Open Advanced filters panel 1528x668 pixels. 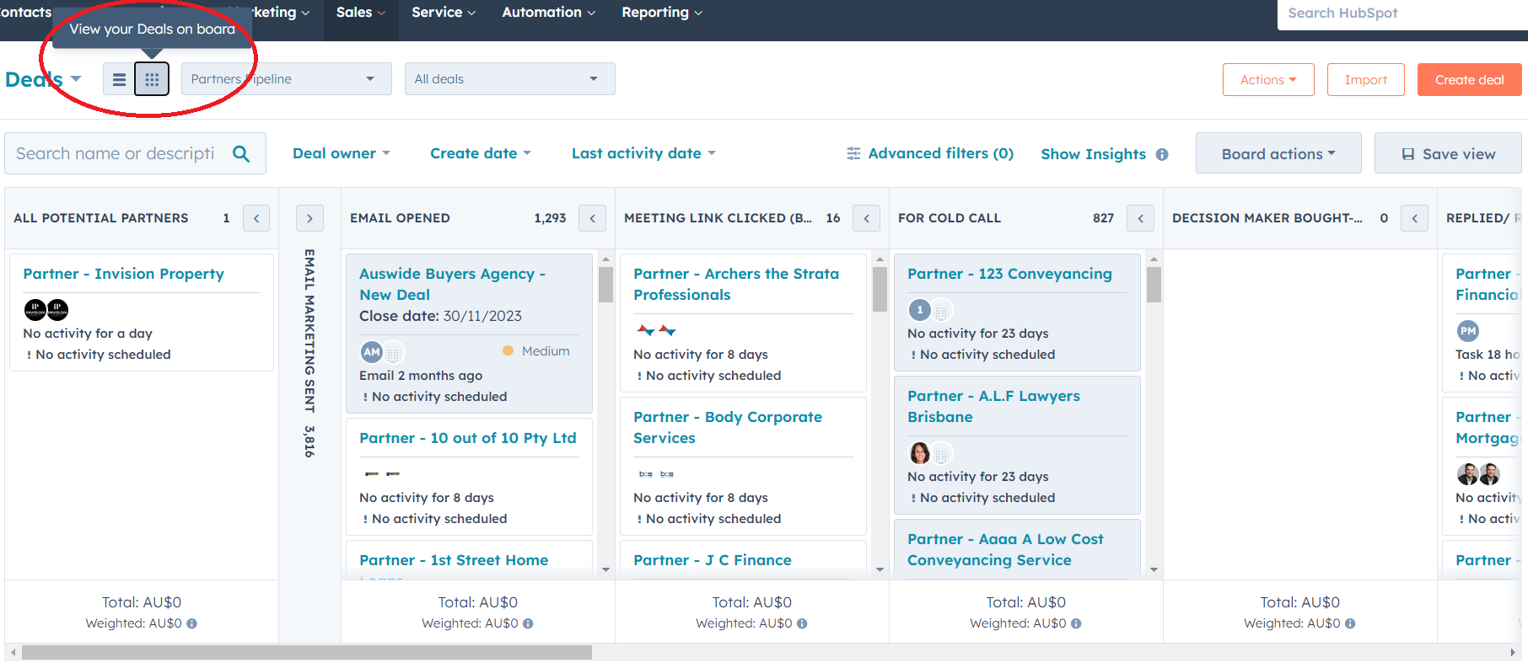coord(930,153)
